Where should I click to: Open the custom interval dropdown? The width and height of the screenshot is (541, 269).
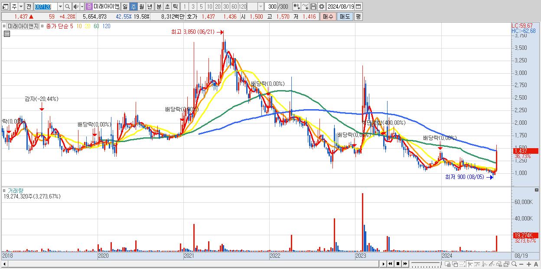pos(261,6)
